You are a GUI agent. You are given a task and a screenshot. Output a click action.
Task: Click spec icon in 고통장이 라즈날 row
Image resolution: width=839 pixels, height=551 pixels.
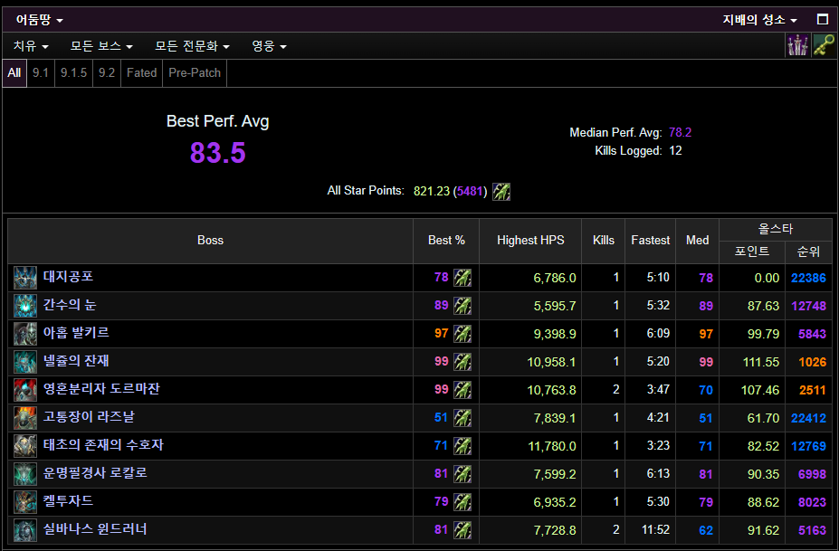click(462, 418)
